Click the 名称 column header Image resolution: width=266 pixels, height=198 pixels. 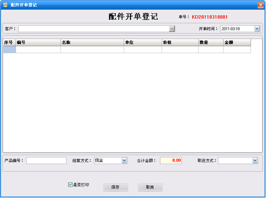(x=93, y=43)
